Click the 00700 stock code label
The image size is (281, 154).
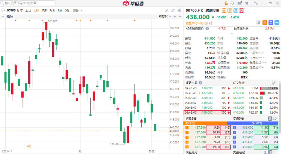click(11, 10)
